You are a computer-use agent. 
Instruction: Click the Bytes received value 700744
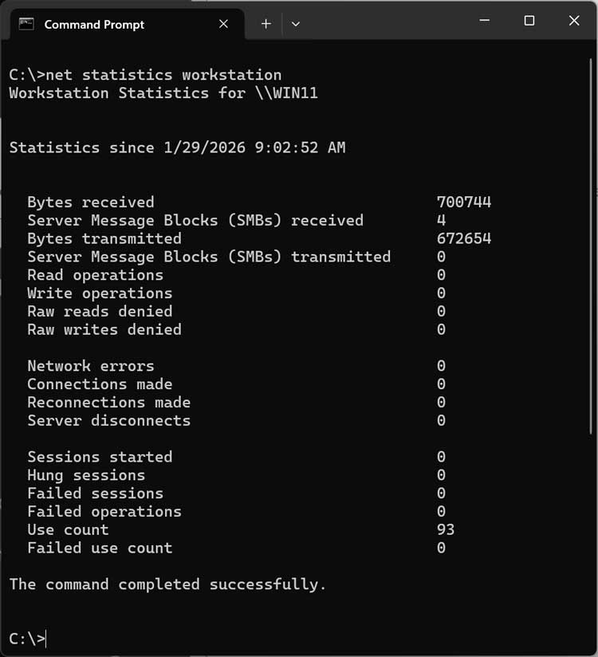pyautogui.click(x=465, y=202)
